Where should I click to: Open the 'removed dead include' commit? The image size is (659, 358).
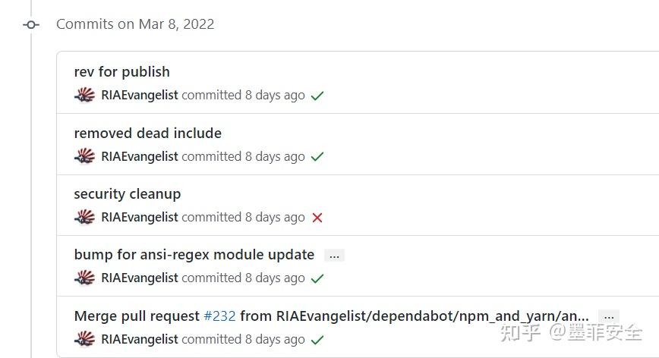click(x=147, y=133)
